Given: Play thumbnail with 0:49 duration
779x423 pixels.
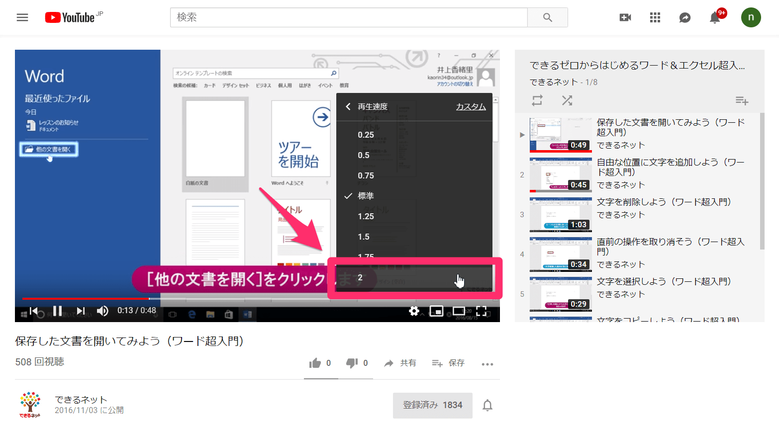Looking at the screenshot, I should tap(561, 135).
